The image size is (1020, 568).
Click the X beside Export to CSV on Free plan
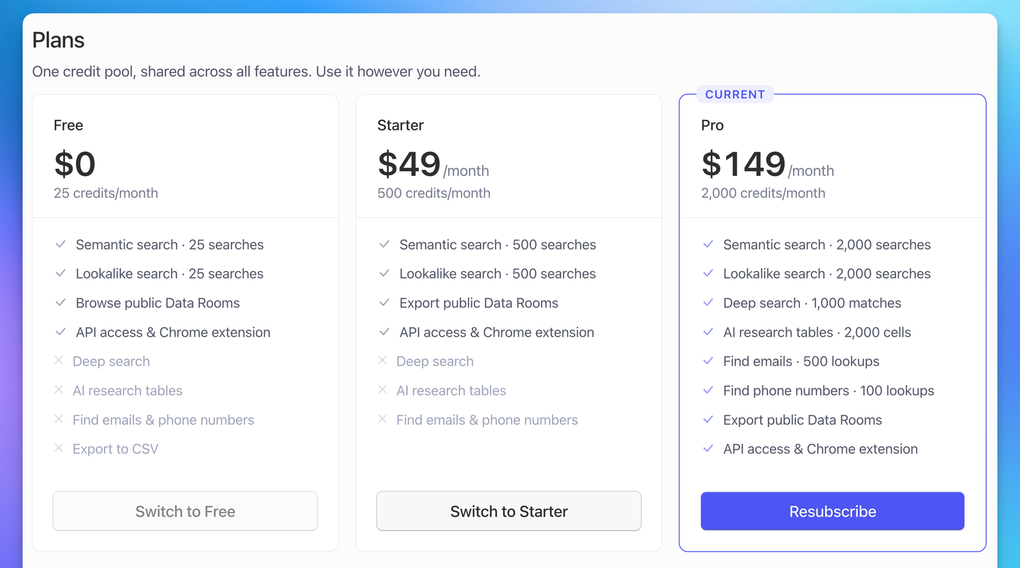(x=59, y=448)
